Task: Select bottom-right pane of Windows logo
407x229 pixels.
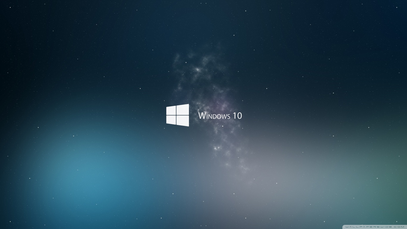Action: (x=183, y=120)
